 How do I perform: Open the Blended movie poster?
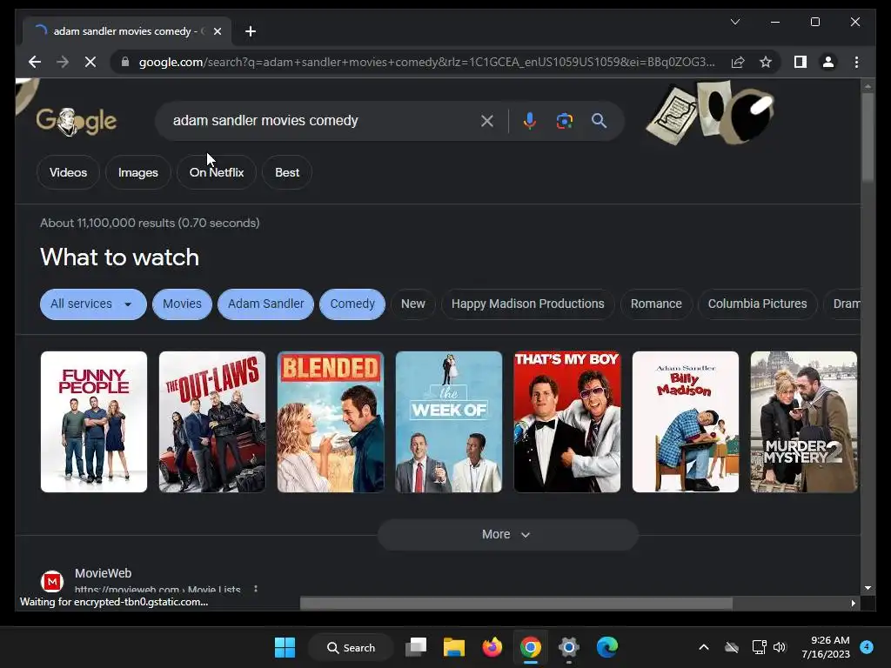coord(330,422)
